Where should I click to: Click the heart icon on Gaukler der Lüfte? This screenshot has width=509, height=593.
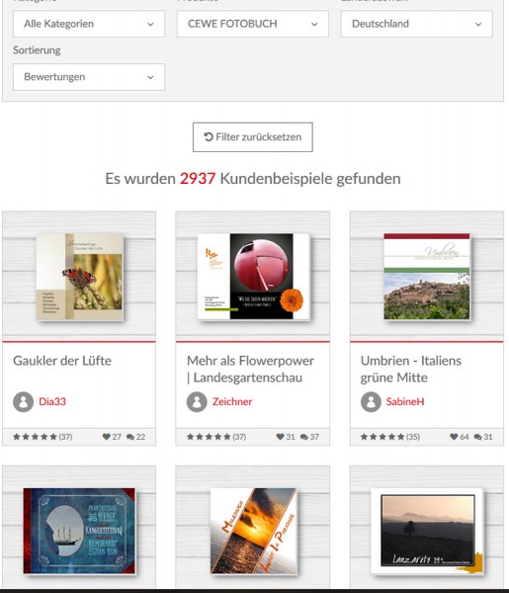tap(107, 437)
